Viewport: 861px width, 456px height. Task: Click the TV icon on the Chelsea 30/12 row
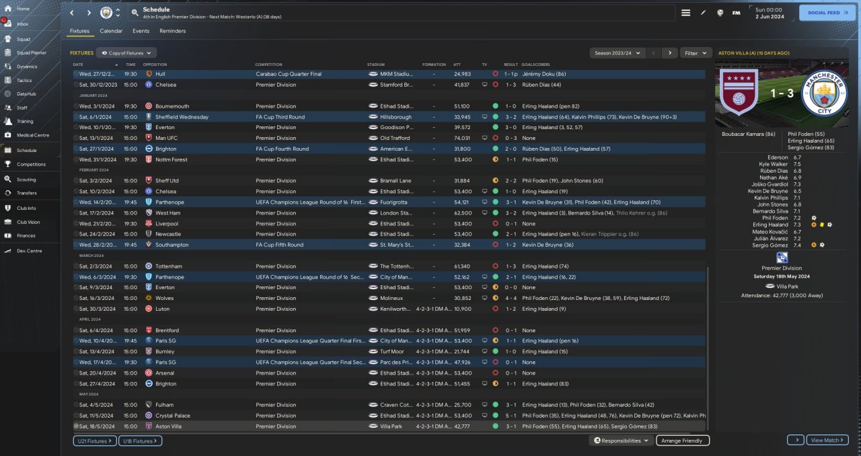tap(484, 85)
